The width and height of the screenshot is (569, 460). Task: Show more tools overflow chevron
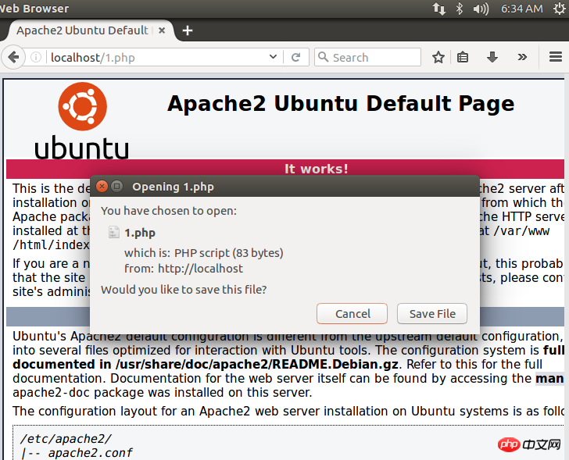(522, 57)
